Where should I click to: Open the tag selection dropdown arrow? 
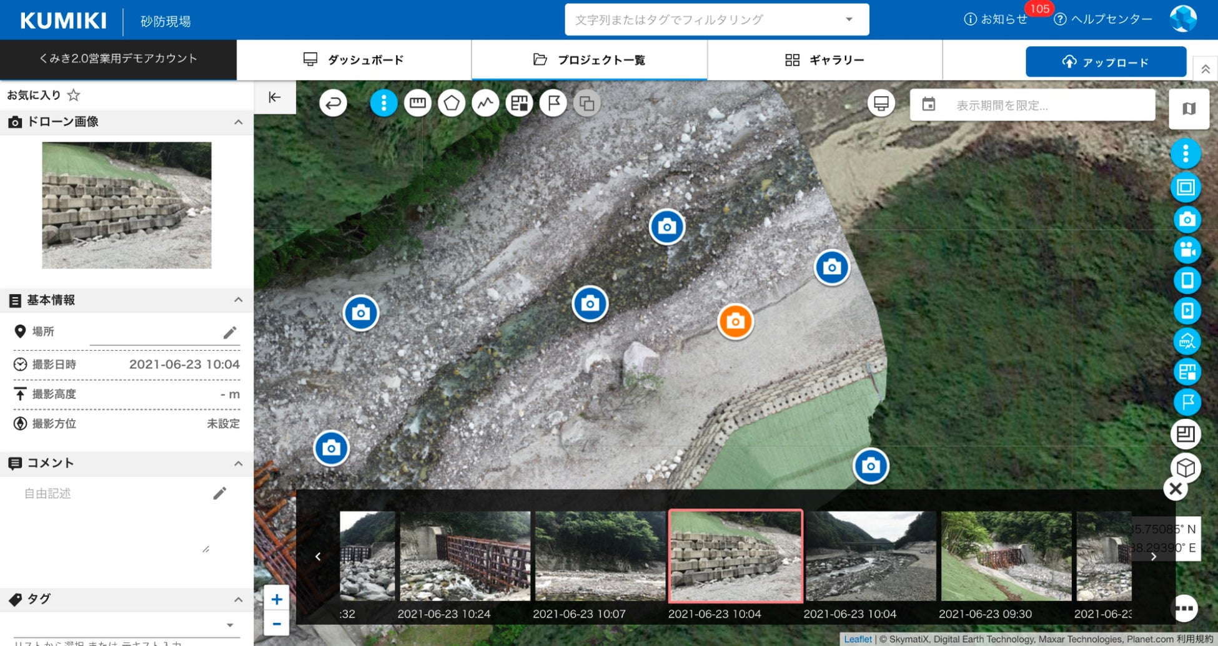tap(230, 625)
